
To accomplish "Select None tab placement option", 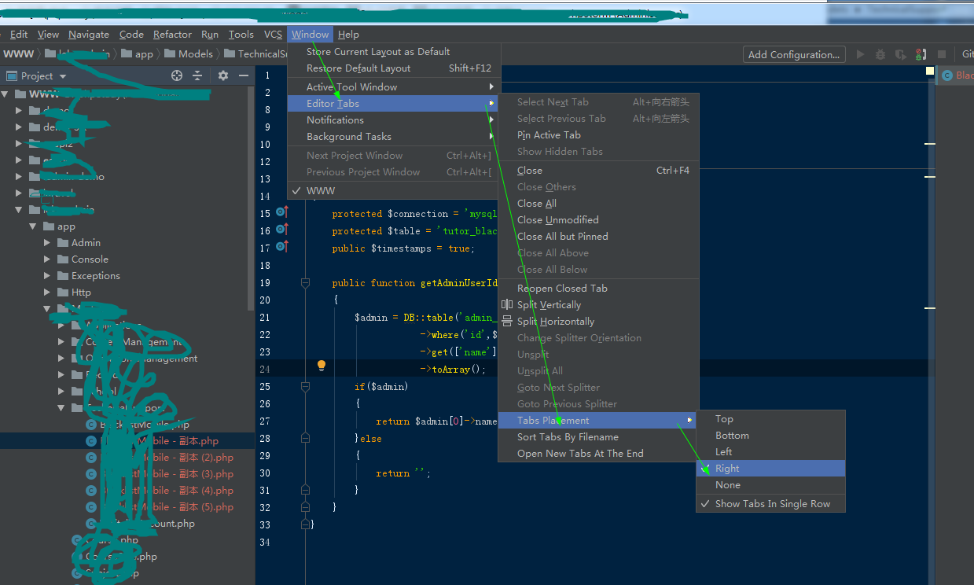I will [770, 485].
